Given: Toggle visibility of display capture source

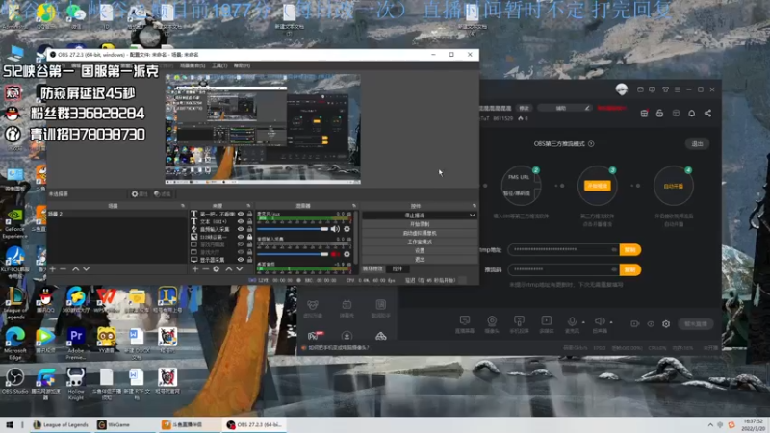Looking at the screenshot, I should (x=241, y=259).
